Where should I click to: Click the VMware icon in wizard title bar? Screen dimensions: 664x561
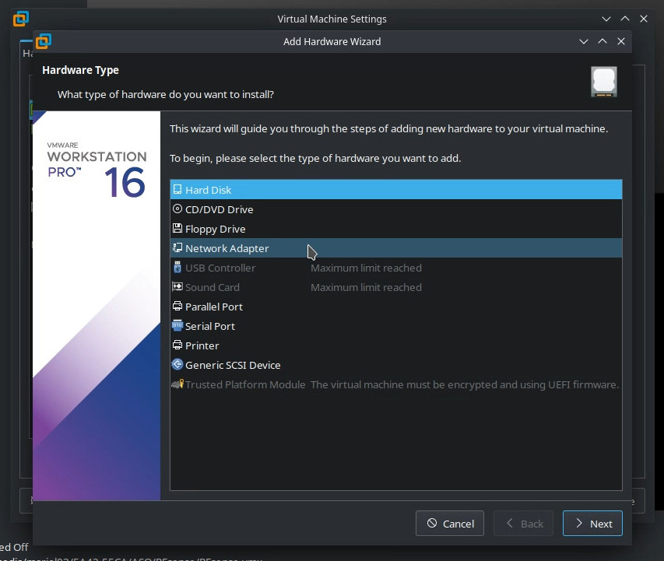click(44, 41)
